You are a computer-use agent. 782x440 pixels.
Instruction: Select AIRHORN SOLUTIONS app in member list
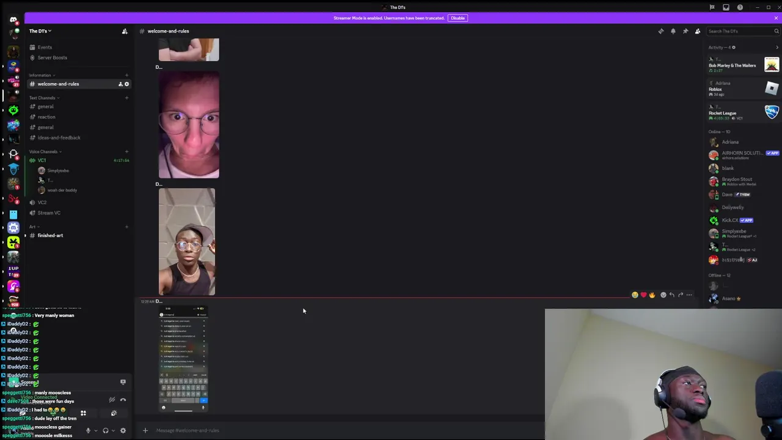click(x=744, y=155)
